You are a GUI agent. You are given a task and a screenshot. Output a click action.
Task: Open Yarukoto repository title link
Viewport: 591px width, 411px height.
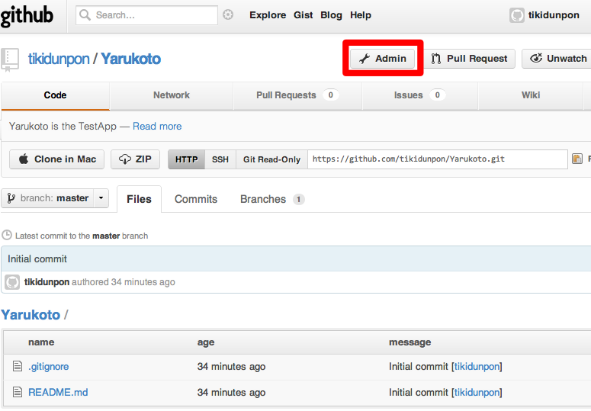[x=131, y=59]
